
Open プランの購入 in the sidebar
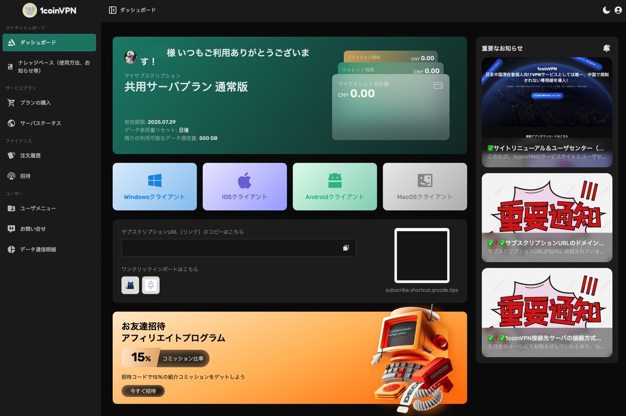tap(49, 103)
